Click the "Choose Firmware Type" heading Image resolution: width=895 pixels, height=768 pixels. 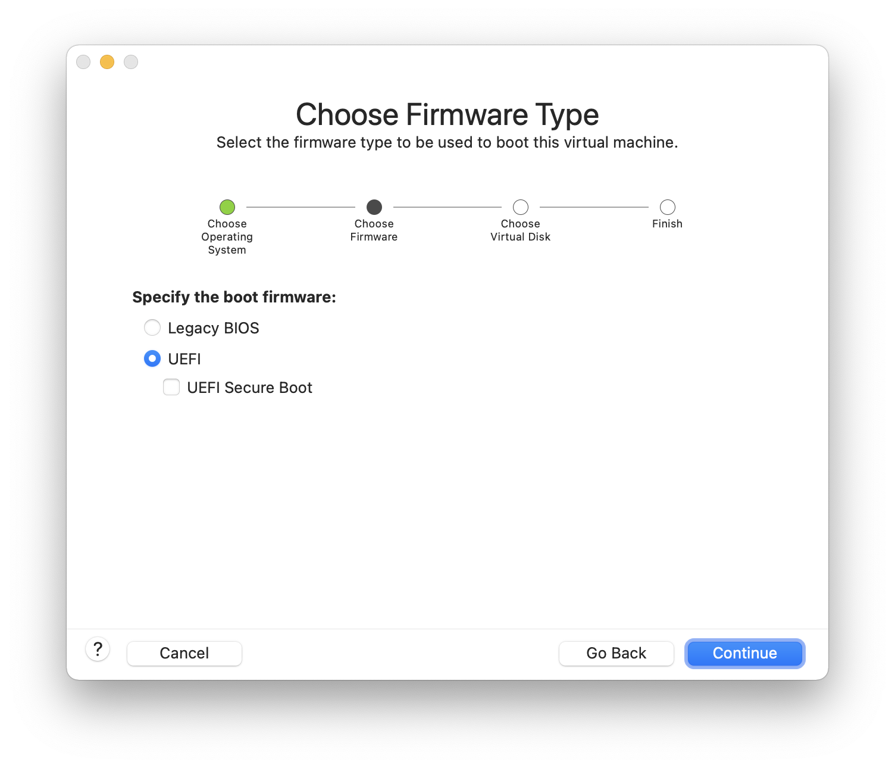click(447, 114)
